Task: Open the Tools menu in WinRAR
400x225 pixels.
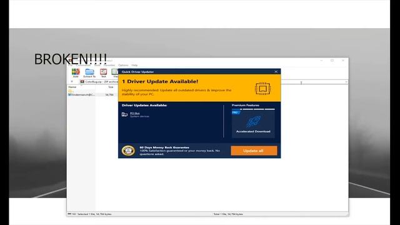Action: coord(97,65)
